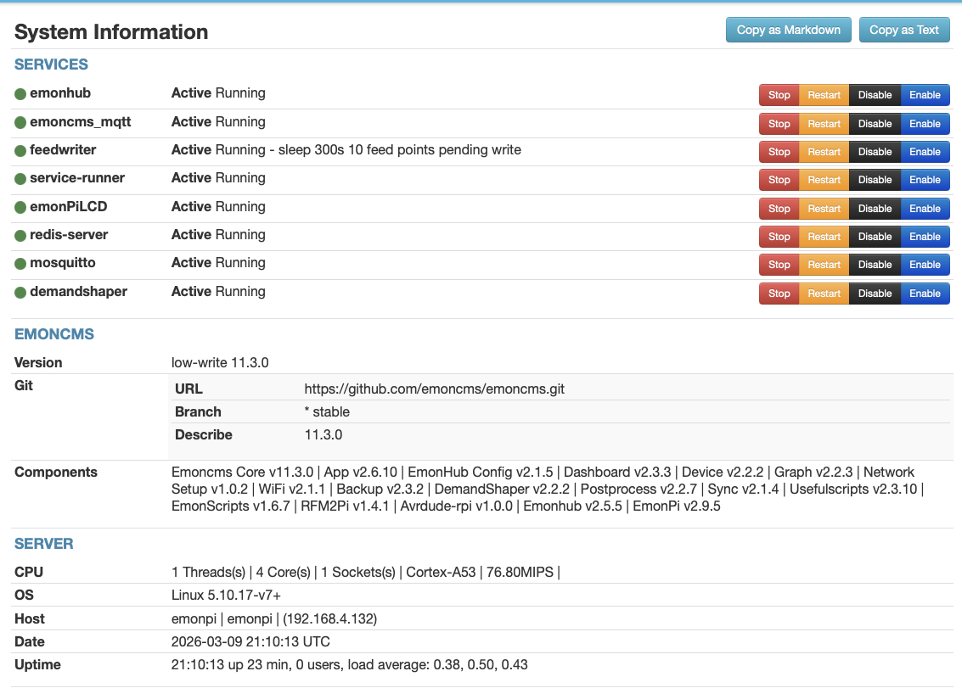Stop the demandshaper service
This screenshot has height=688, width=962.
click(x=779, y=294)
